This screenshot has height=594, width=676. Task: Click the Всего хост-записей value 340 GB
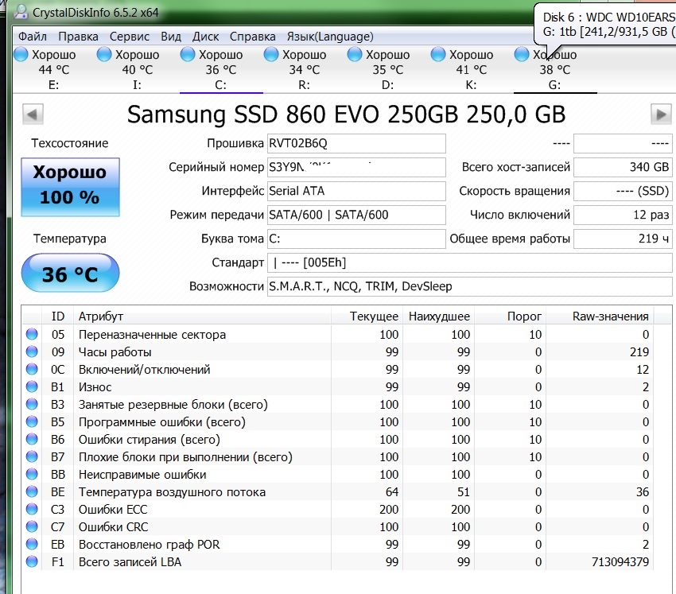point(623,167)
